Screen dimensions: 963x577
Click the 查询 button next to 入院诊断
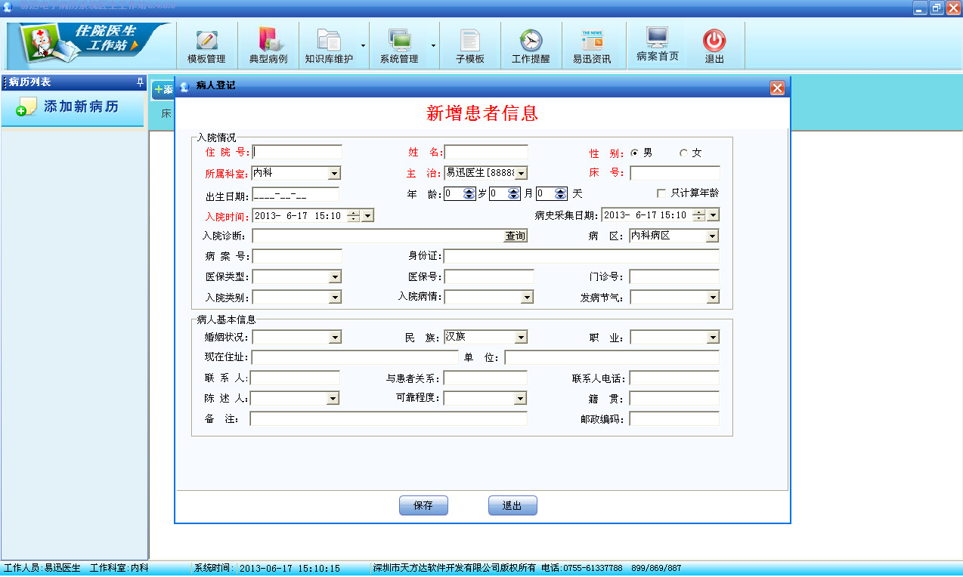click(516, 235)
